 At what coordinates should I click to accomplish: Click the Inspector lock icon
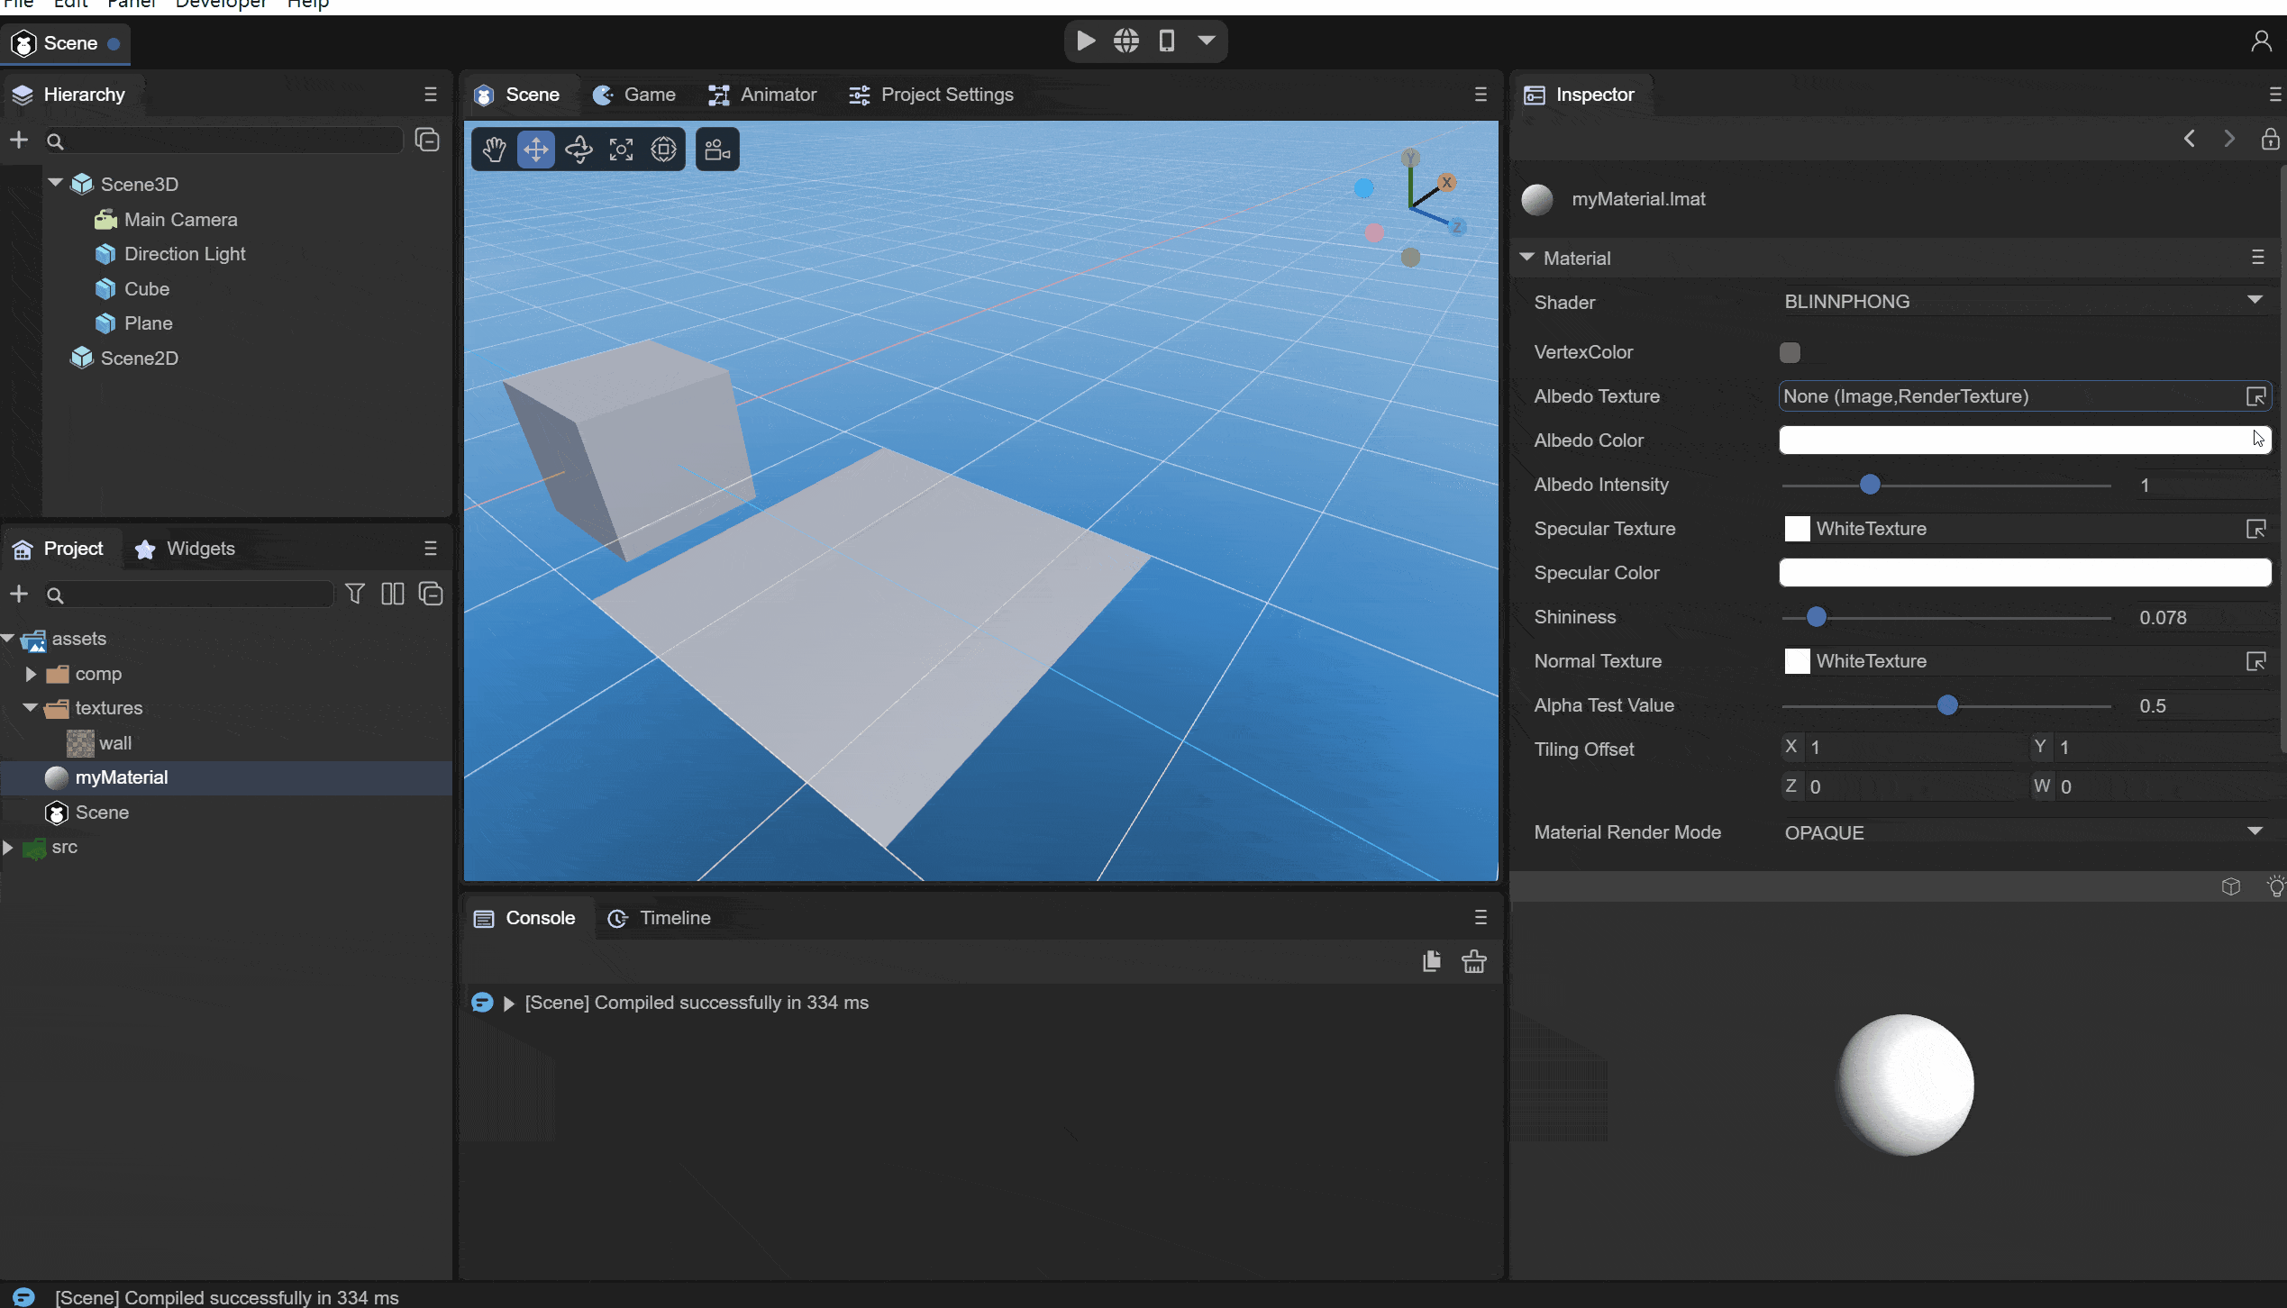(2270, 139)
